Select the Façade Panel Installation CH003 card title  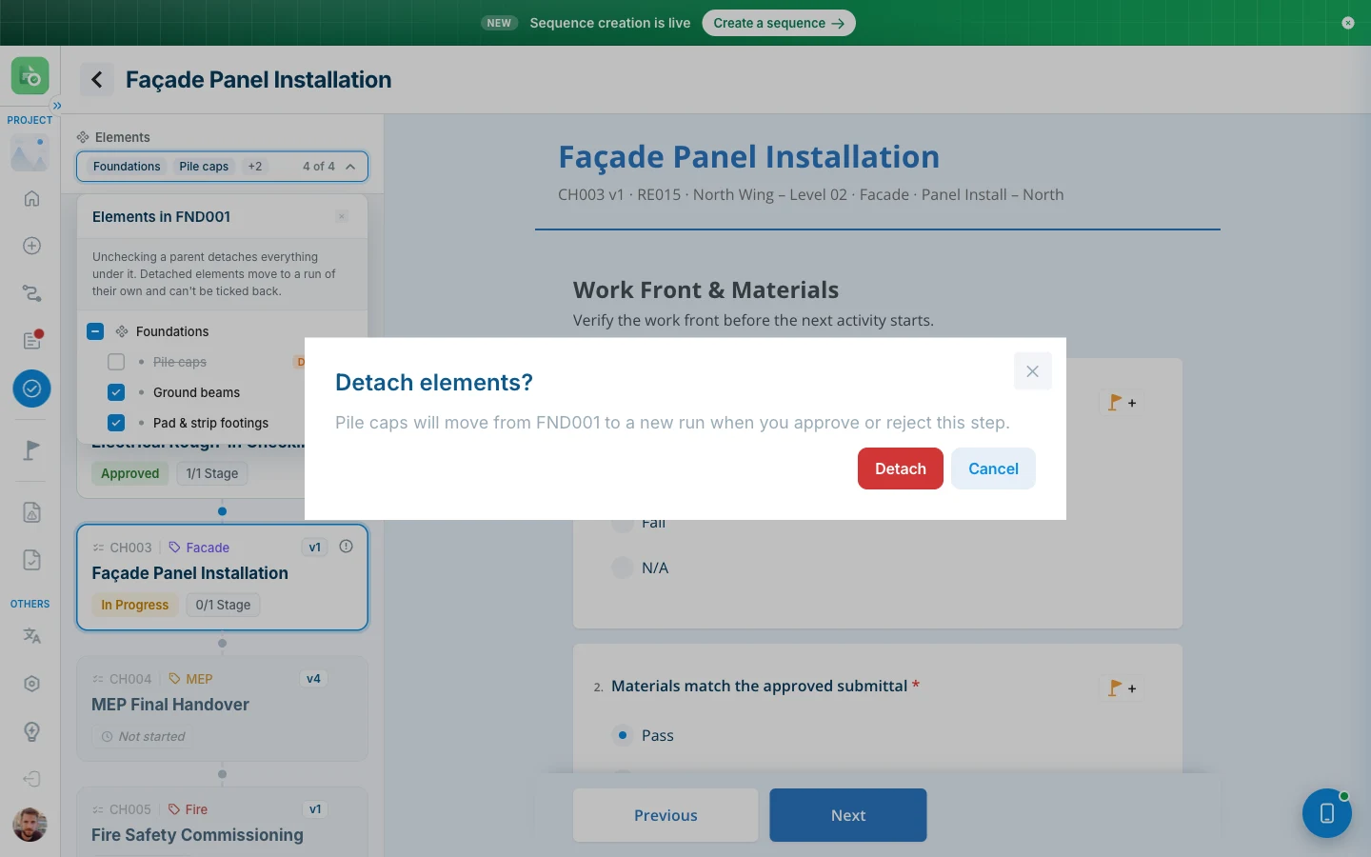click(x=190, y=573)
